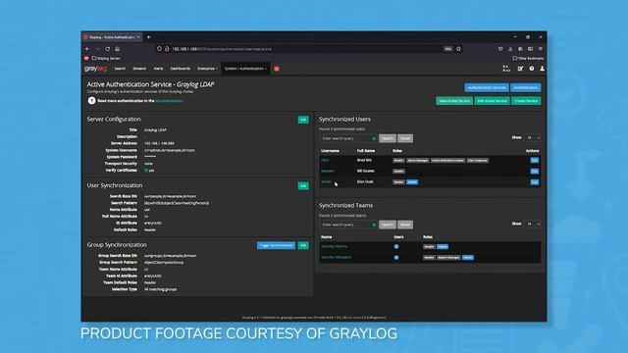This screenshot has width=628, height=353.
Task: Open the scratchpad edit icon in the navbar
Action: [520, 69]
